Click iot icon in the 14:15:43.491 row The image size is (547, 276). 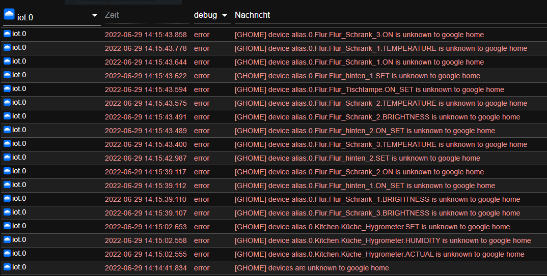7,116
